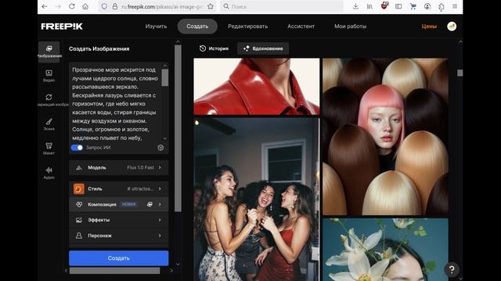
Task: Click the browser forward arrow
Action: pyautogui.click(x=58, y=6)
